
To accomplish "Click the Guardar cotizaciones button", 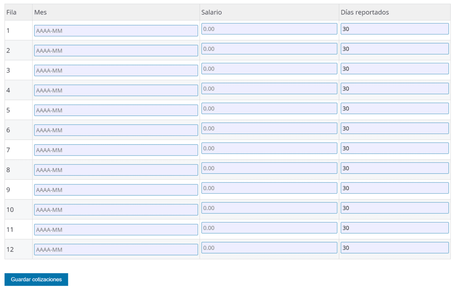I will pyautogui.click(x=36, y=279).
